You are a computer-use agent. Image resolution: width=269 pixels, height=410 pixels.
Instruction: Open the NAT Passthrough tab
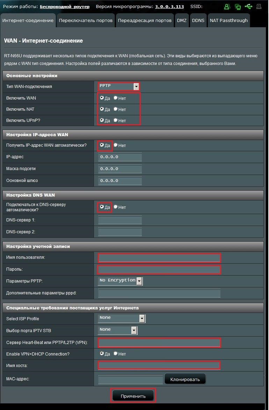click(x=229, y=20)
